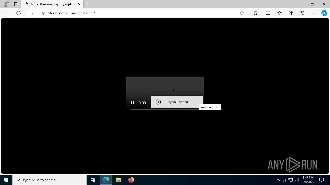Image resolution: width=330 pixels, height=185 pixels.
Task: Go back to previous page
Action: [x=7, y=13]
